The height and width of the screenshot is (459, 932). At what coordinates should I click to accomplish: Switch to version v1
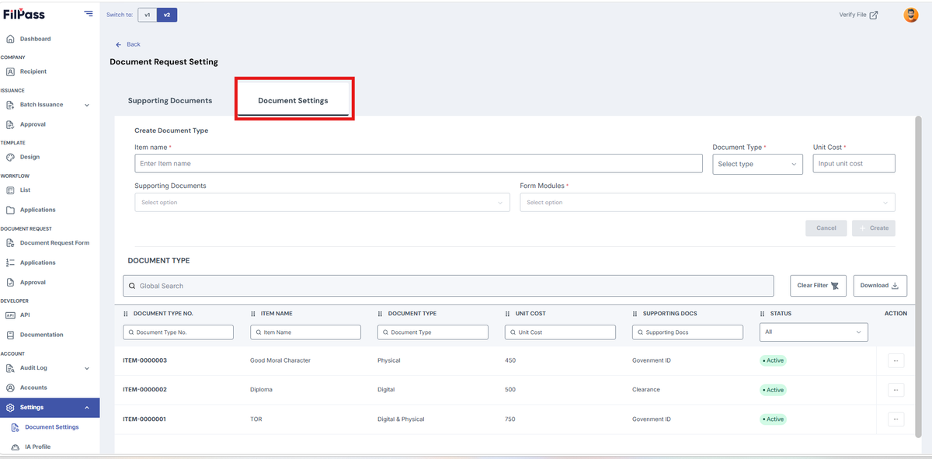[x=148, y=15]
